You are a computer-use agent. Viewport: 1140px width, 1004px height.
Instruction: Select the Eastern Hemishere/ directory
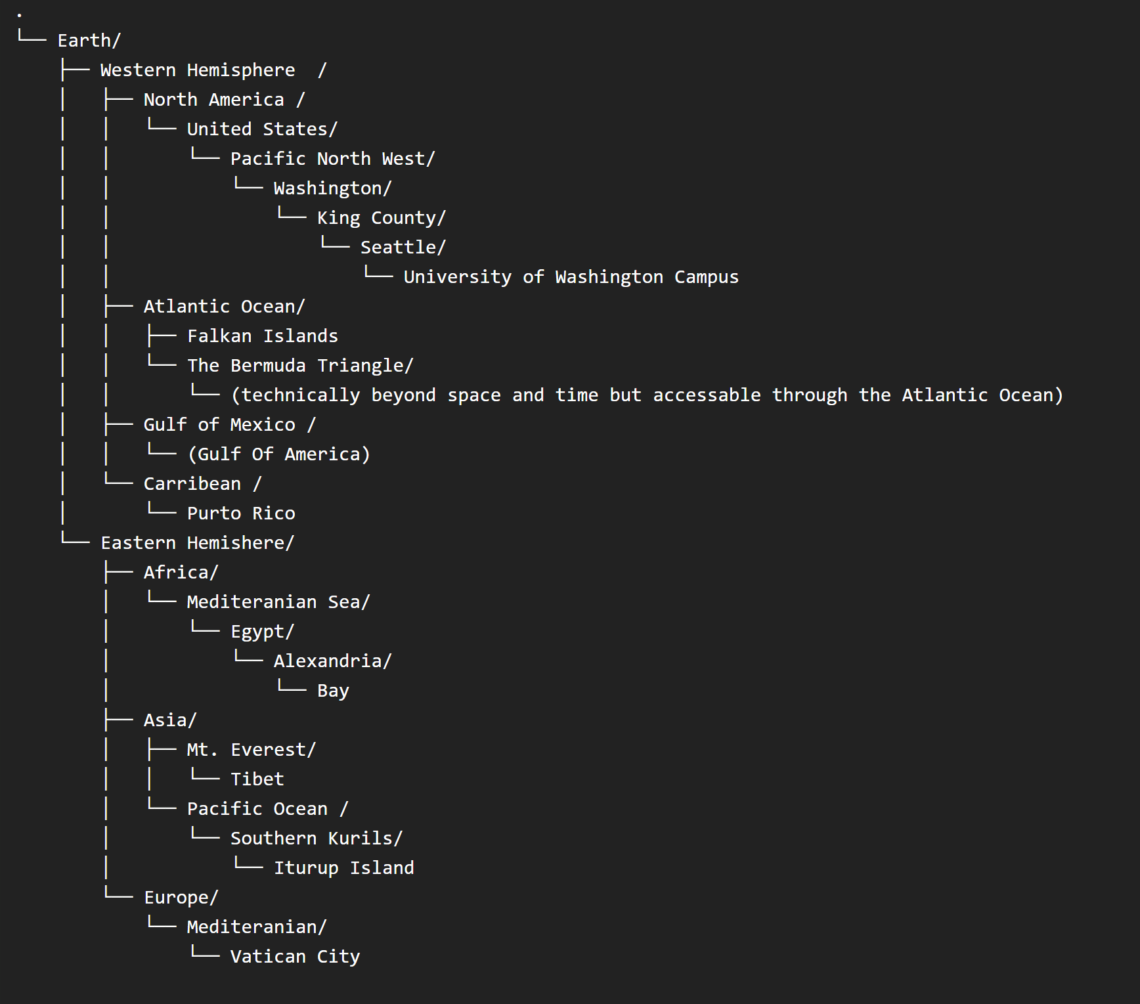pos(197,543)
